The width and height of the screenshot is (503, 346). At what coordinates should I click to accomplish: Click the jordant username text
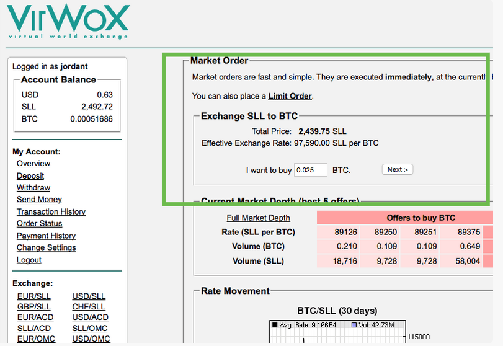pyautogui.click(x=74, y=66)
